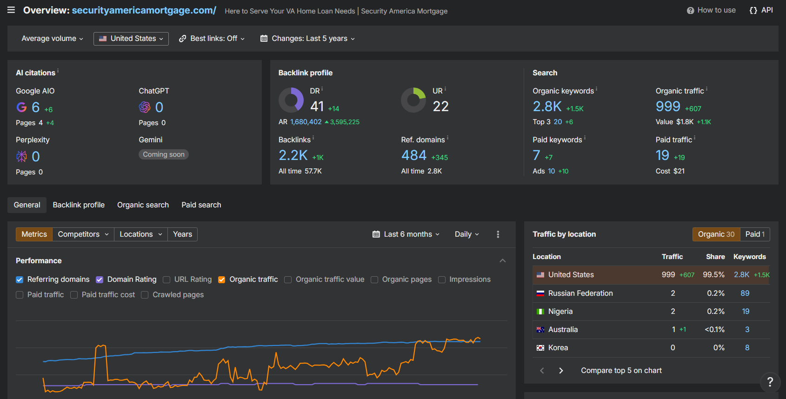Click the DR donut chart icon

pos(291,100)
